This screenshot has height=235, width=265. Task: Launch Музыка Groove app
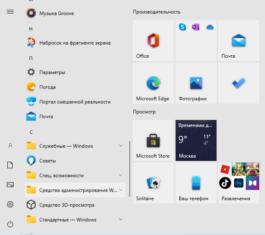point(75,14)
